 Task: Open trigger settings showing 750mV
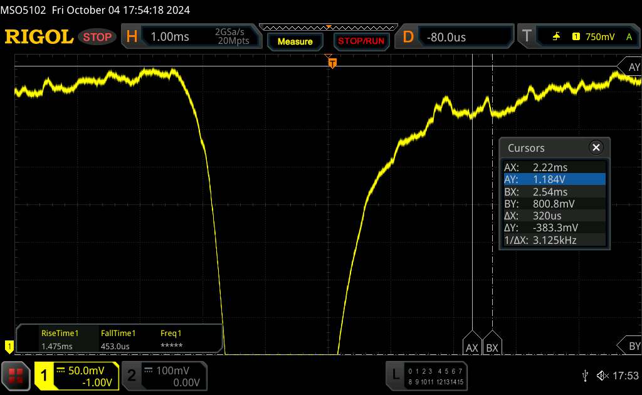(578, 37)
